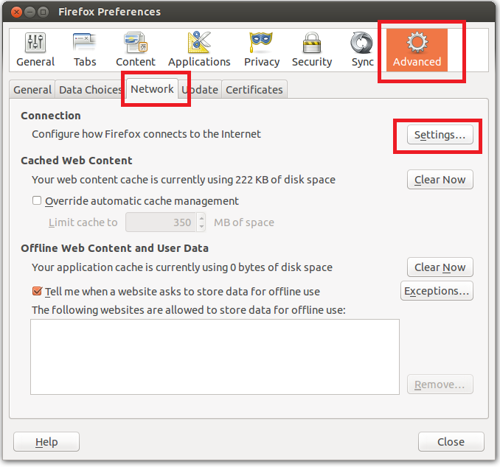Image resolution: width=500 pixels, height=467 pixels.
Task: Select the Advanced gear icon pane
Action: click(417, 50)
